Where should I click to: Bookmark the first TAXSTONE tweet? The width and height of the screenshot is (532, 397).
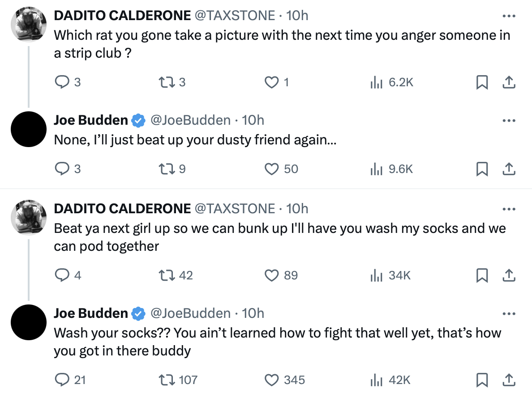tap(482, 82)
